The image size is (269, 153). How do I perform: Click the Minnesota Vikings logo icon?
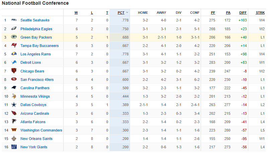(x=14, y=96)
